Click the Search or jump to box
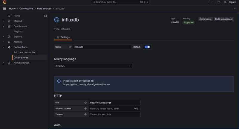This screenshot has width=239, height=129. tap(120, 2)
